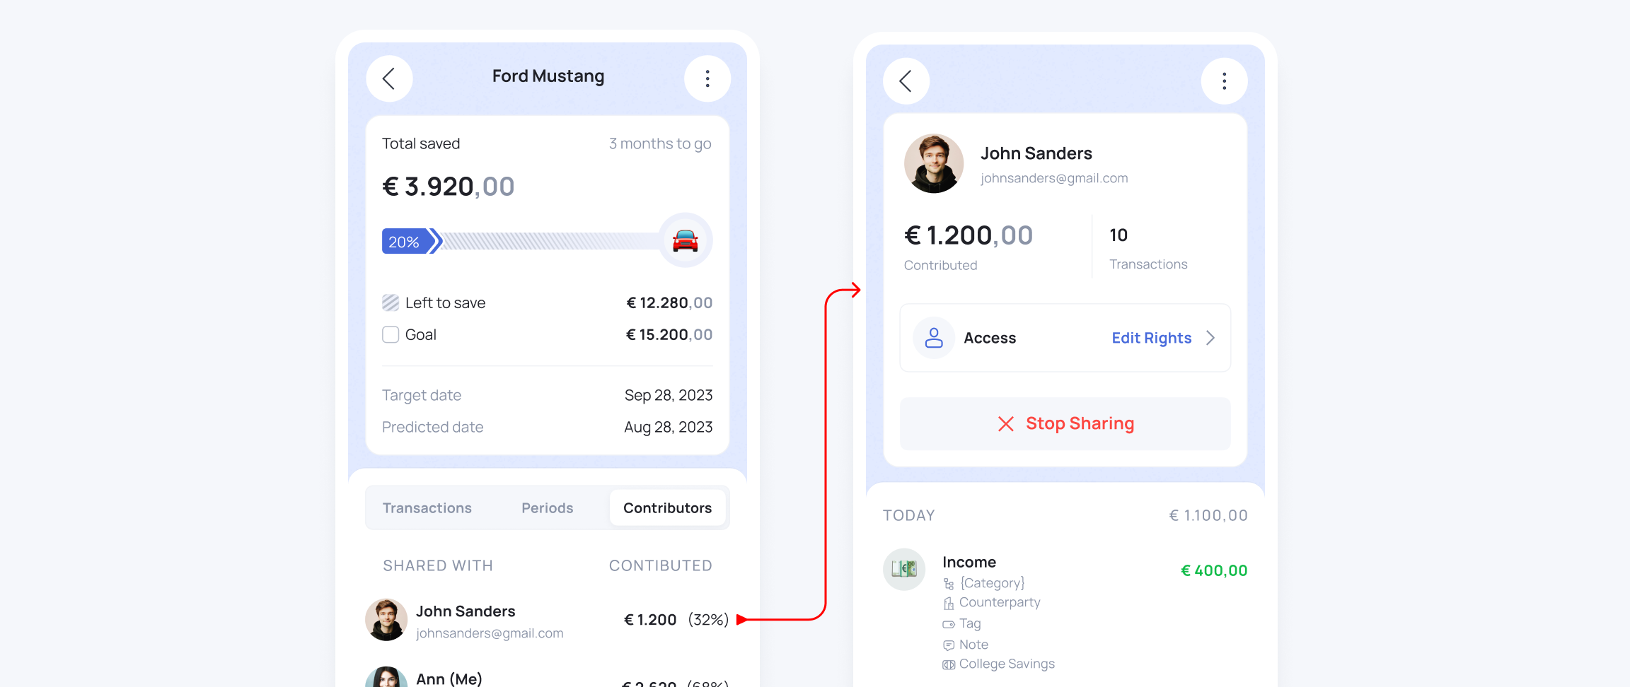
Task: Open Ford Mustang three-dot options menu
Action: click(707, 78)
